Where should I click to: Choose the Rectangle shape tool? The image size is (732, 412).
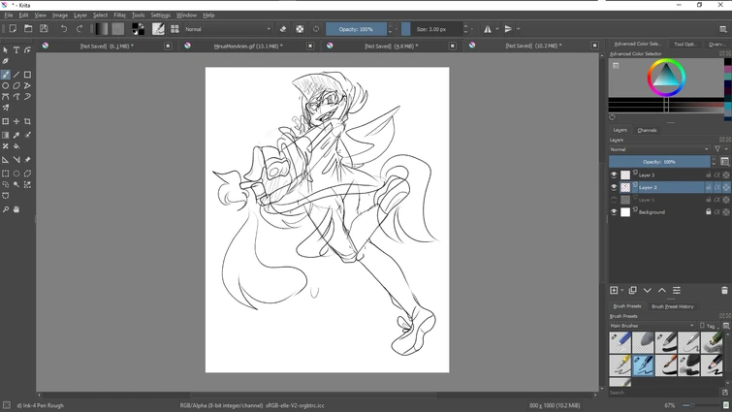27,75
